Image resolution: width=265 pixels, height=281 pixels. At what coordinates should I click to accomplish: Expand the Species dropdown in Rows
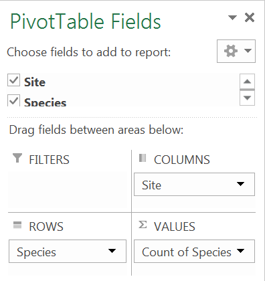point(112,251)
